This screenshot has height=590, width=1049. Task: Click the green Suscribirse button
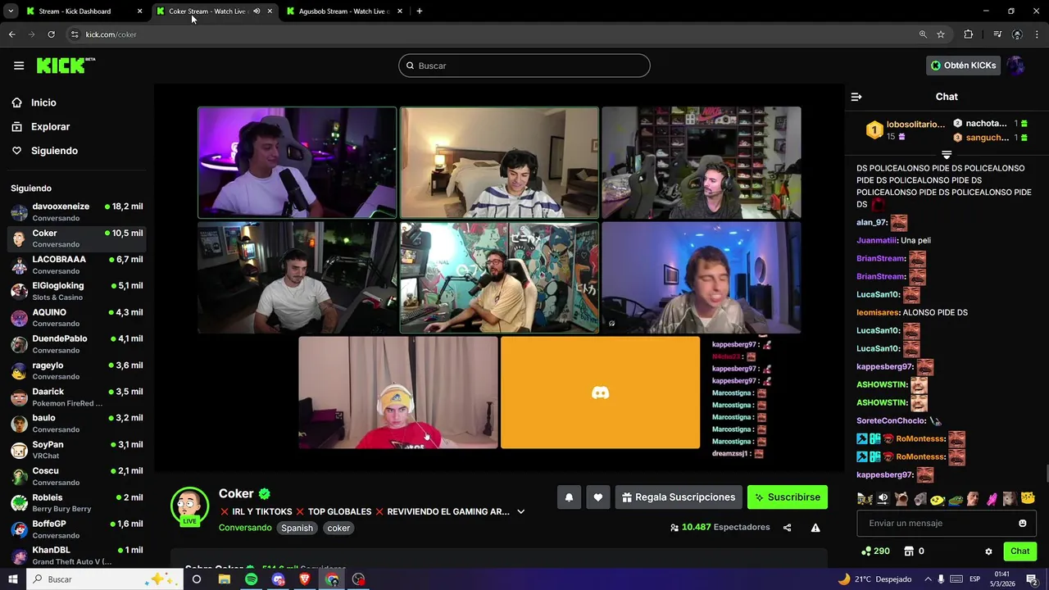click(x=788, y=497)
